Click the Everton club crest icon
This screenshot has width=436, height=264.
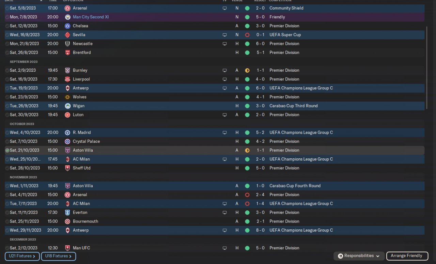tap(67, 213)
